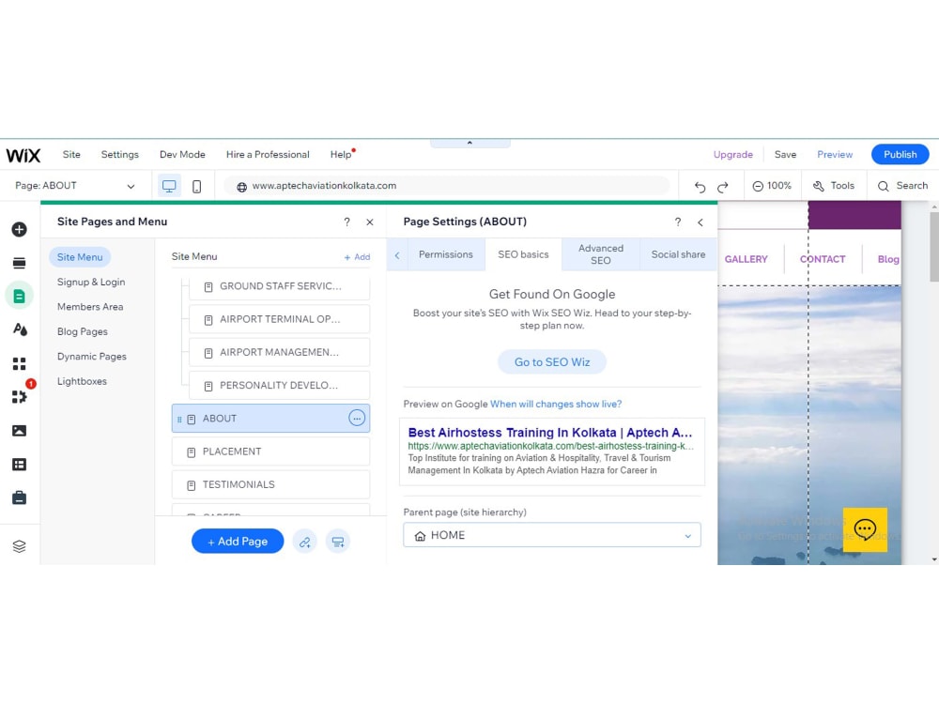Open the Layers icon at sidebar bottom
Screen dimensions: 939x704
19,546
